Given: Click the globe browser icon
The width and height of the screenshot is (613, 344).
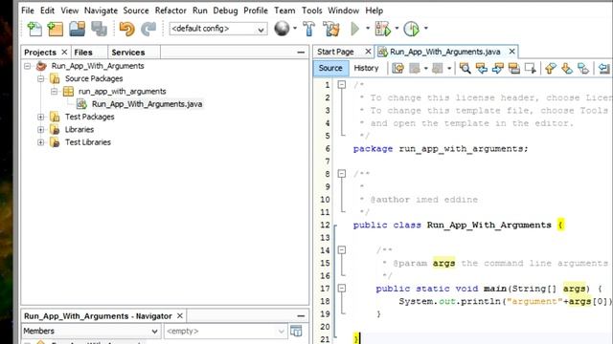Looking at the screenshot, I should click(282, 29).
